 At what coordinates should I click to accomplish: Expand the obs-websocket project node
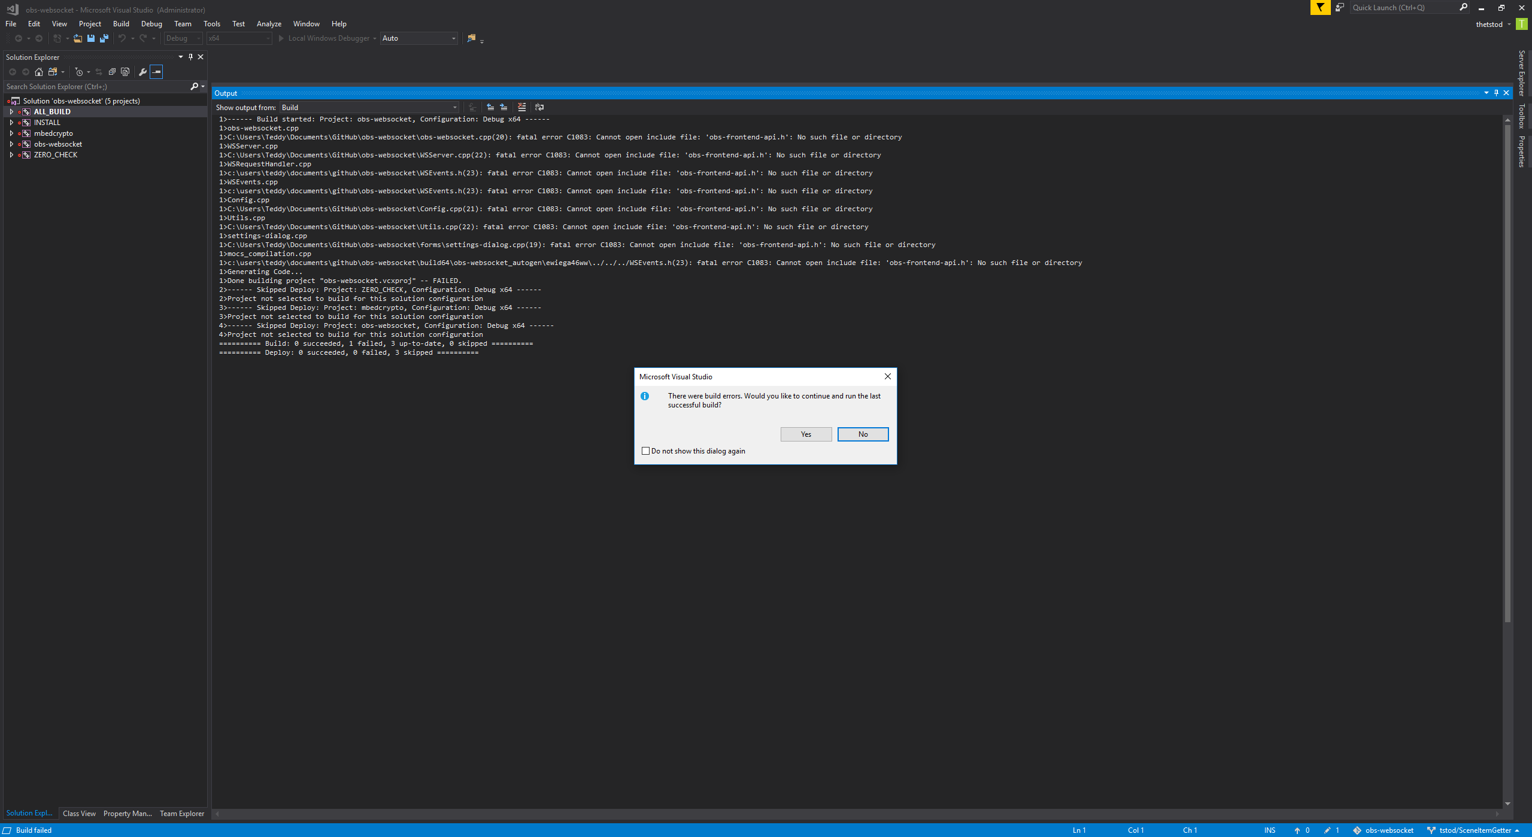[11, 144]
